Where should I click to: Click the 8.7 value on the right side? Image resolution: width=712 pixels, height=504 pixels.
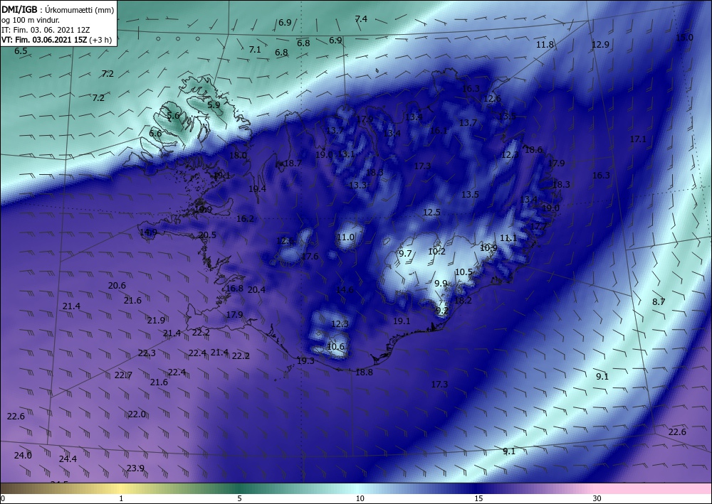pos(659,301)
